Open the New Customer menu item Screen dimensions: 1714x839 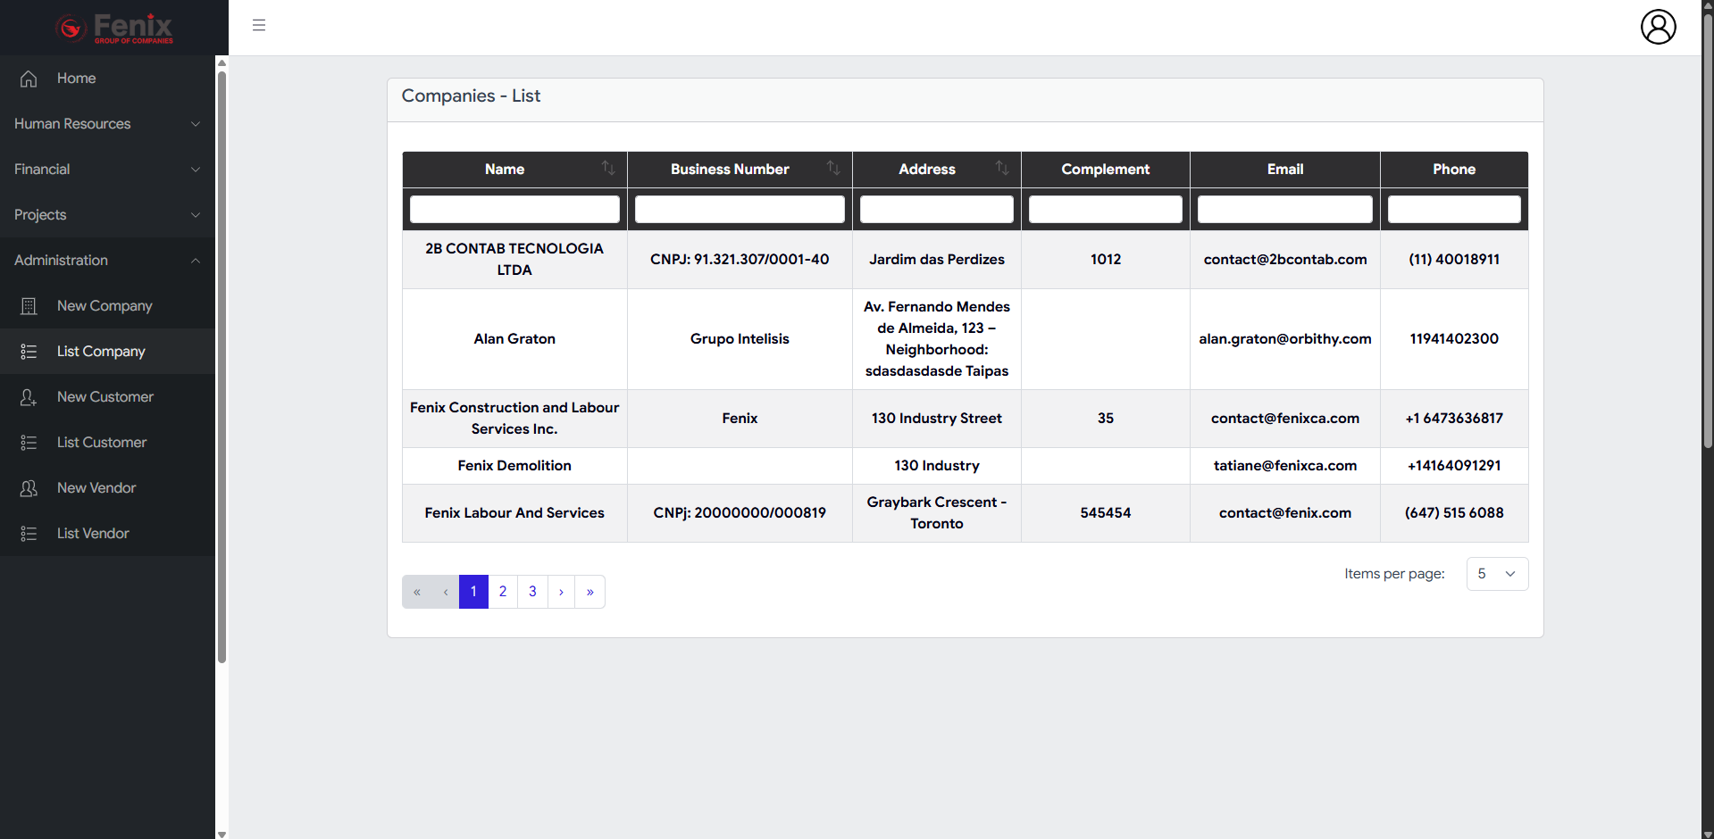pos(107,397)
